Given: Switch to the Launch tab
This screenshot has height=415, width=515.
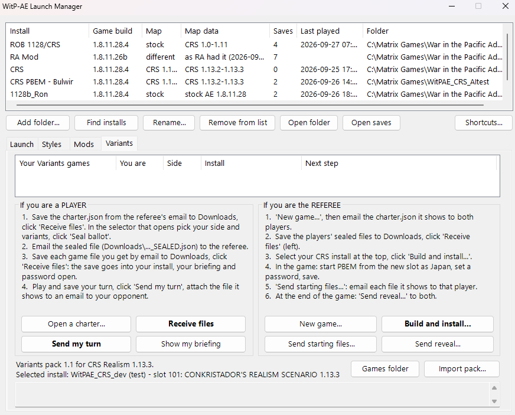Looking at the screenshot, I should click(x=22, y=144).
